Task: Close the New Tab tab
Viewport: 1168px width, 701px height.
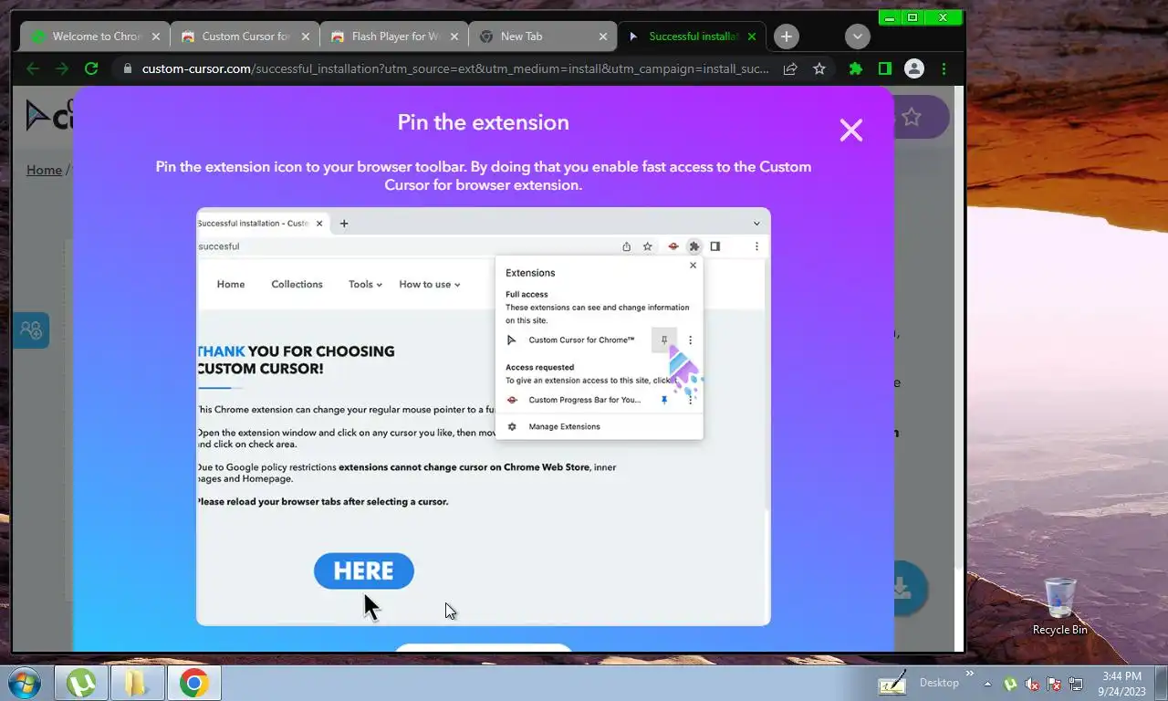Action: coord(603,37)
